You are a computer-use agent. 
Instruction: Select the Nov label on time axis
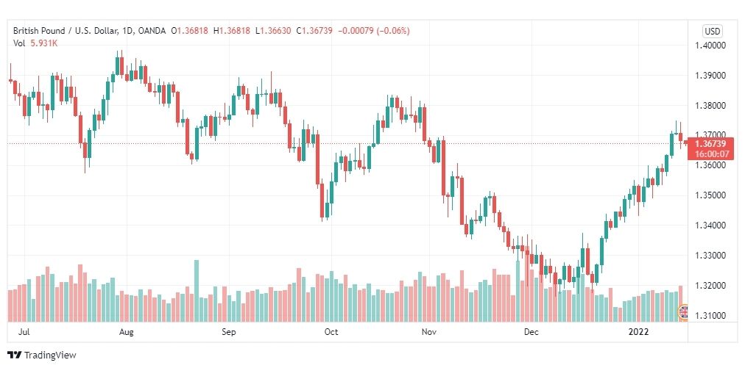429,332
